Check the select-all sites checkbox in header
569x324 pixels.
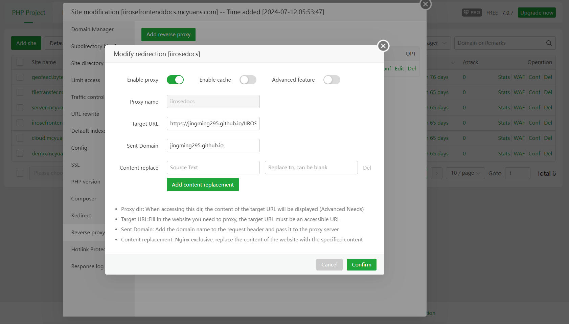20,62
